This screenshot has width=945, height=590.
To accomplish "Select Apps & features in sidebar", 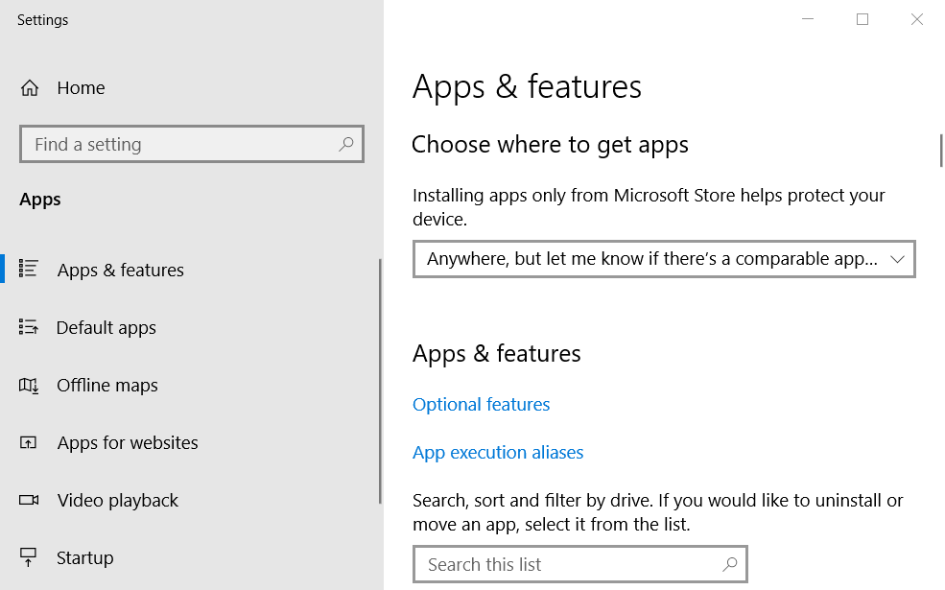I will [121, 270].
